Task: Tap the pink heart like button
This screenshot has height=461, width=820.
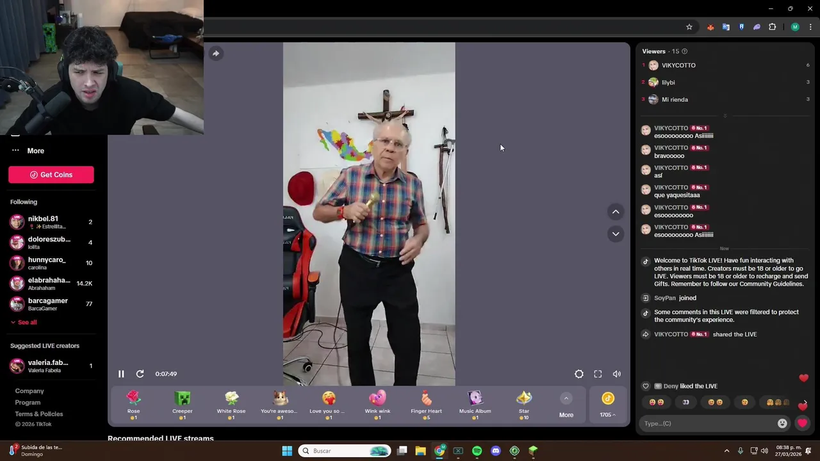Action: 802,423
